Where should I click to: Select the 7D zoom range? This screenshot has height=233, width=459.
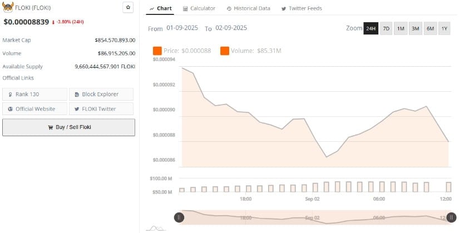pyautogui.click(x=386, y=28)
